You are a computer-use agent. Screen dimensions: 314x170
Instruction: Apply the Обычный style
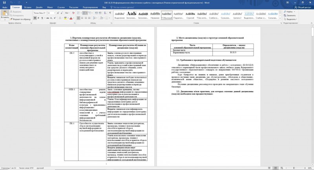(167, 15)
